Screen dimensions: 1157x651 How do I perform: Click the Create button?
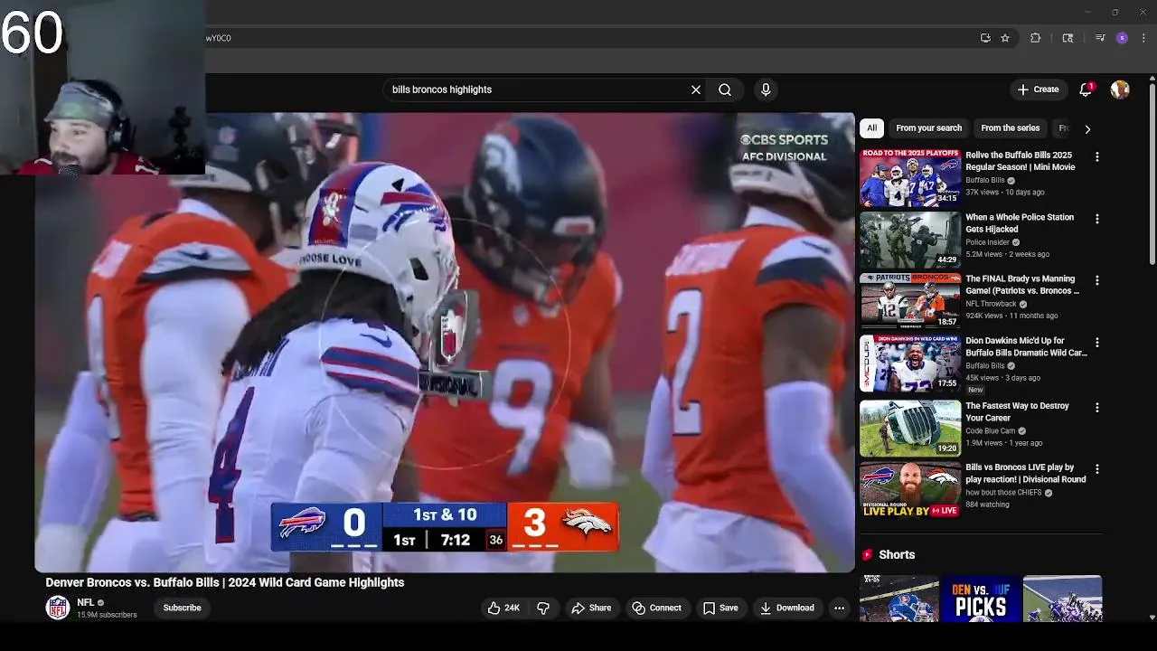1038,90
